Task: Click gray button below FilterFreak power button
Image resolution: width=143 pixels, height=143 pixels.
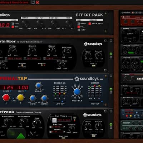Action: click(111, 128)
